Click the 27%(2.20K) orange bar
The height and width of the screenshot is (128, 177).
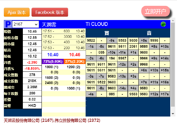(75, 61)
